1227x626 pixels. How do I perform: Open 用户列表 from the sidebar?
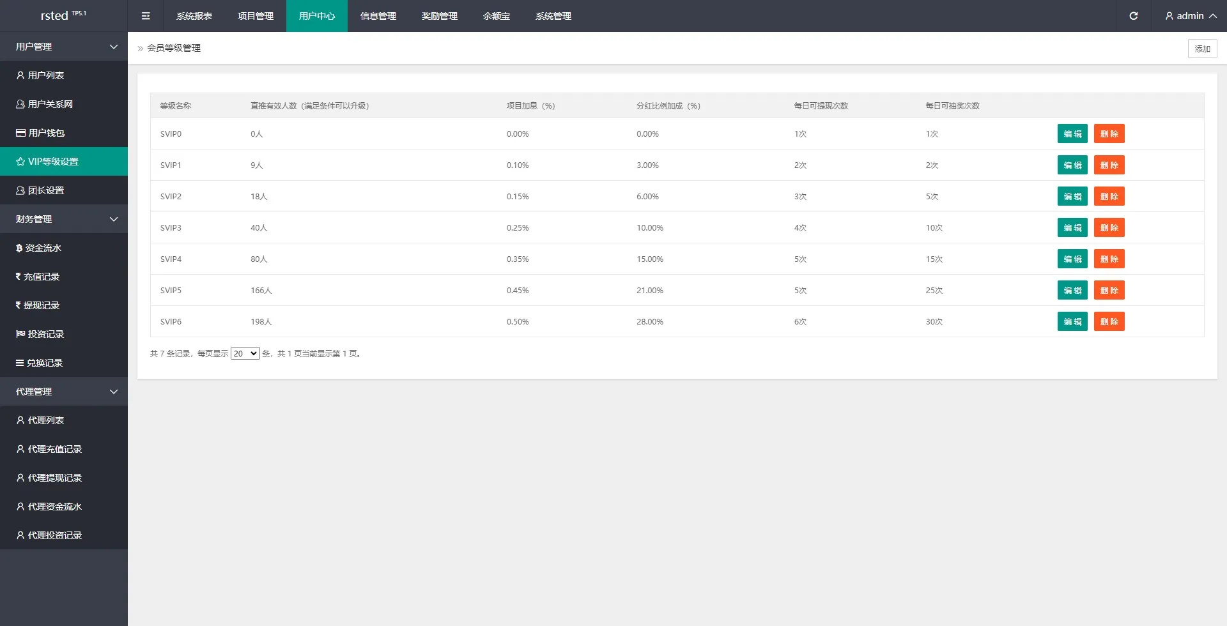(45, 75)
